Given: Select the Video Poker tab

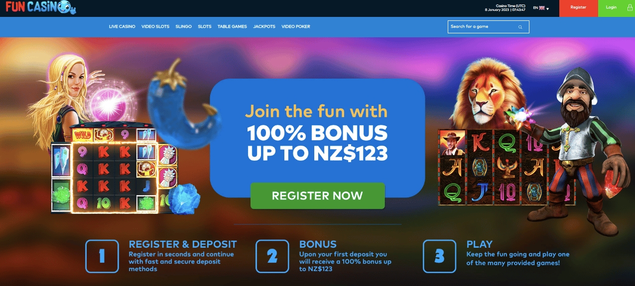Looking at the screenshot, I should tap(296, 26).
